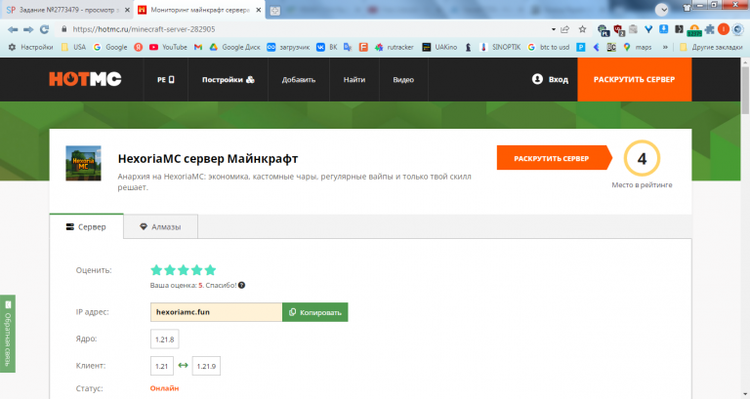Open the USA bookmarks folder
The height and width of the screenshot is (399, 750).
[x=73, y=47]
